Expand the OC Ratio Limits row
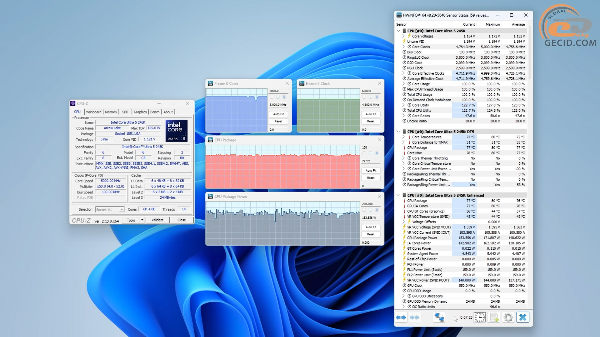The width and height of the screenshot is (600, 337). click(x=403, y=307)
